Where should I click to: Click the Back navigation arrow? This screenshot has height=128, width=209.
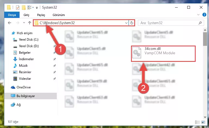tap(10, 23)
